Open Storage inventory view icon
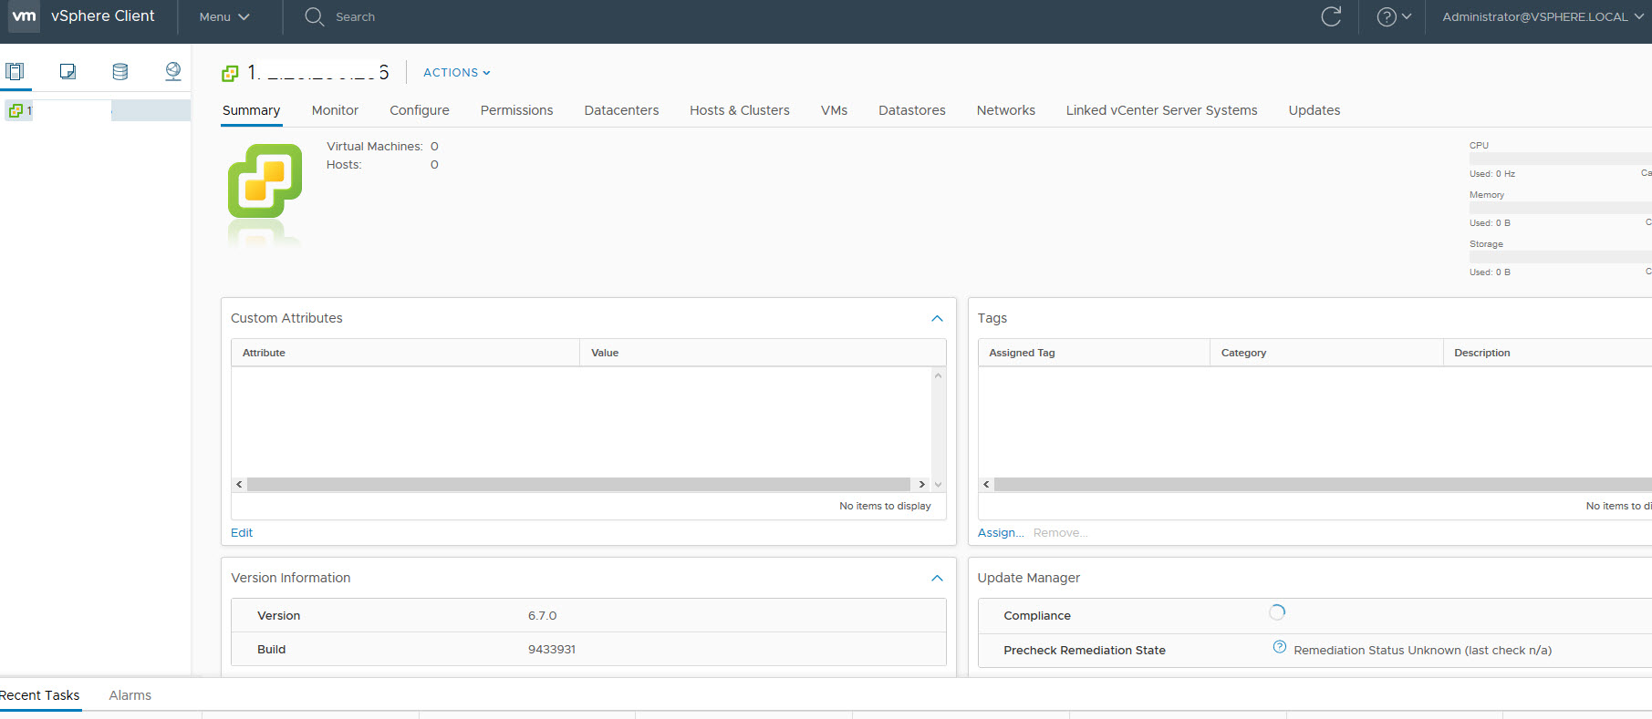 point(119,71)
